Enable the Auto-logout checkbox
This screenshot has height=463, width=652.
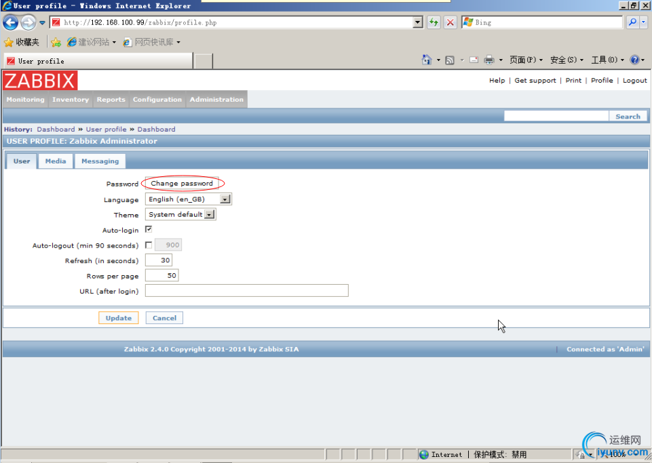point(149,245)
